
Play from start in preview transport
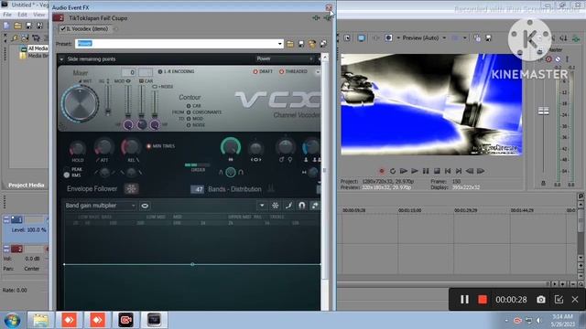pos(404,171)
